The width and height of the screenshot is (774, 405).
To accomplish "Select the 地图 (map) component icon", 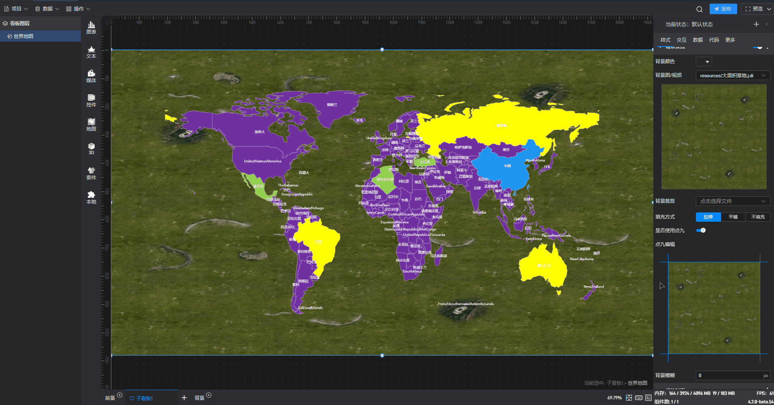I will [x=91, y=125].
